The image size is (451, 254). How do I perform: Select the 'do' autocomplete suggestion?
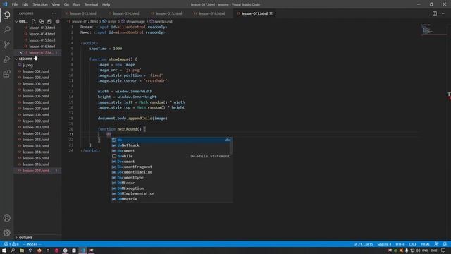coord(171,140)
